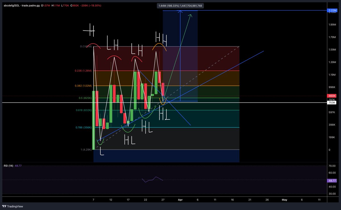Screen dimensions: 341x210
Task: Click the Fib 1 (4.29K) level label
Action: tap(86, 150)
